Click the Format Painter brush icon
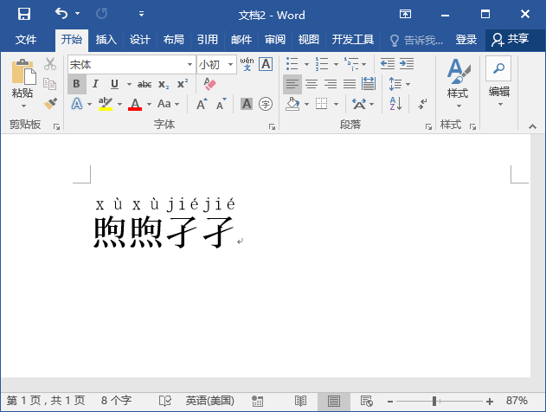Viewport: 546px width, 412px height. pos(50,103)
